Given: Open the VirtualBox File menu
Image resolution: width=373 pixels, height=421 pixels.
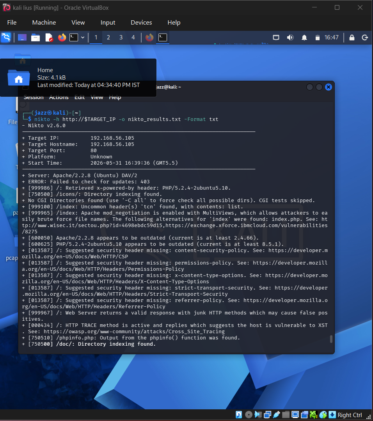Looking at the screenshot, I should coord(12,23).
